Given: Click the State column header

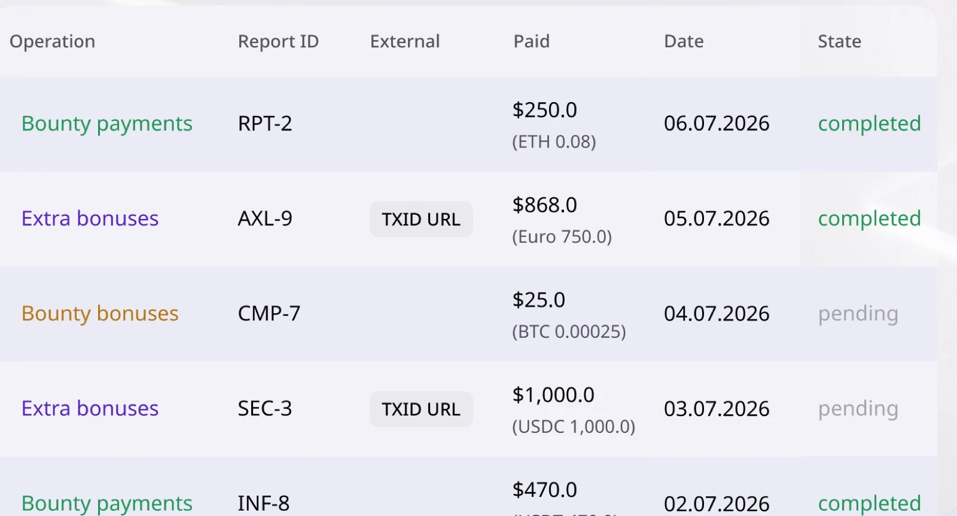Looking at the screenshot, I should (x=840, y=41).
